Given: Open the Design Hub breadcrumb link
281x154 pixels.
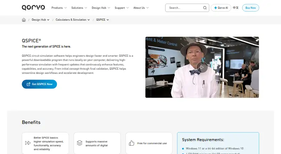Looking at the screenshot, I should pos(39,20).
